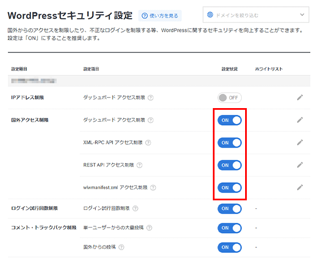Click the question mark icon in 使い方を見る
317x266 pixels.
click(x=144, y=16)
